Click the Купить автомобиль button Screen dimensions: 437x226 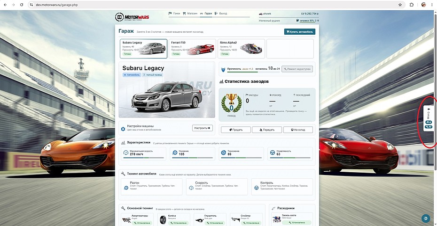(300, 32)
